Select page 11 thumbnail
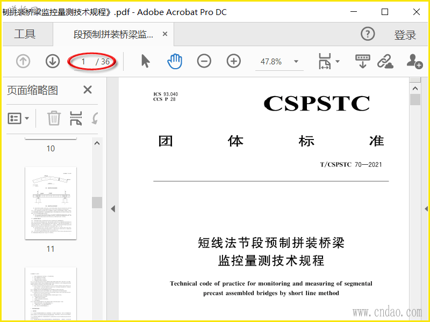The height and width of the screenshot is (322, 430). (x=51, y=203)
